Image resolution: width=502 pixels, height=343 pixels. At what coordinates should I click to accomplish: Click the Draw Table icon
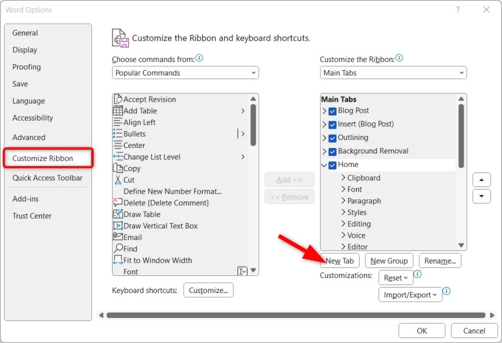(x=118, y=214)
